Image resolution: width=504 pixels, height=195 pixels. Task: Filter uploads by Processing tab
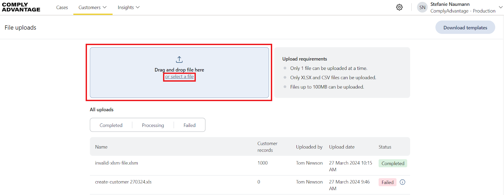[x=153, y=125]
